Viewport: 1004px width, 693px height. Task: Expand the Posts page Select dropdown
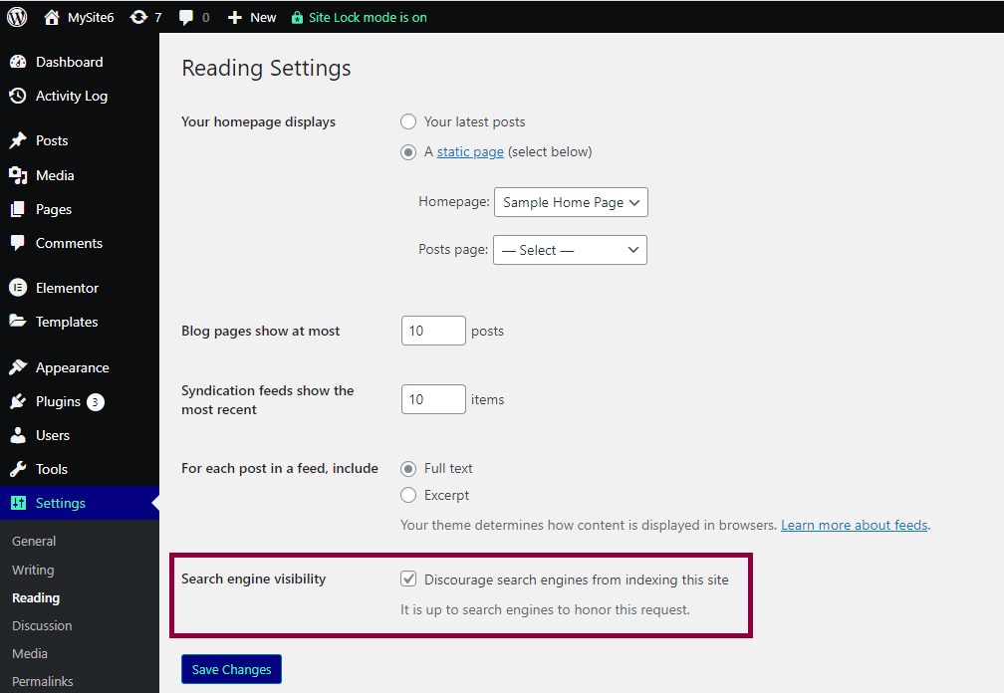(570, 250)
